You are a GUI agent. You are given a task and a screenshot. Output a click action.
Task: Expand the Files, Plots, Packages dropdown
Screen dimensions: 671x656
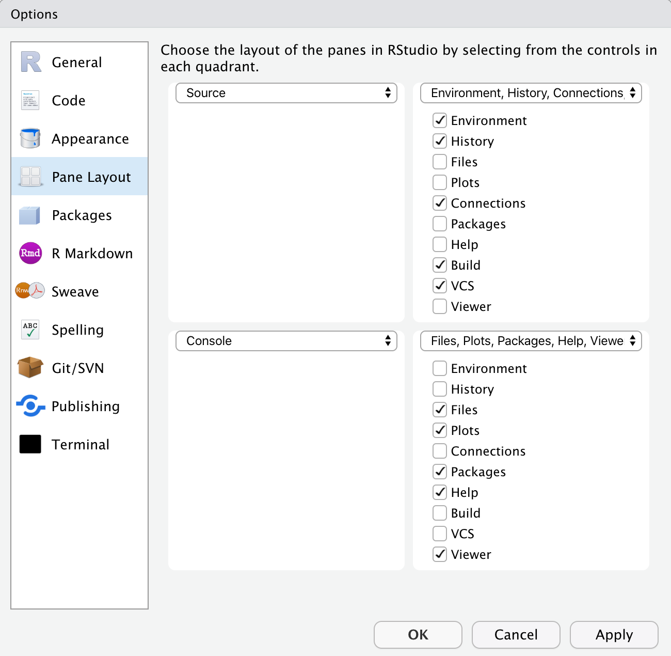pos(531,341)
